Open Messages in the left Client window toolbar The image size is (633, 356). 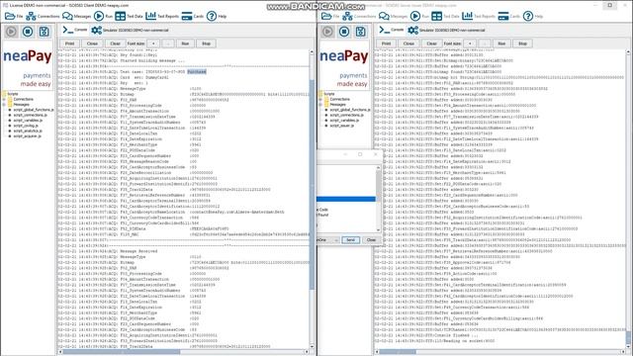pyautogui.click(x=77, y=16)
